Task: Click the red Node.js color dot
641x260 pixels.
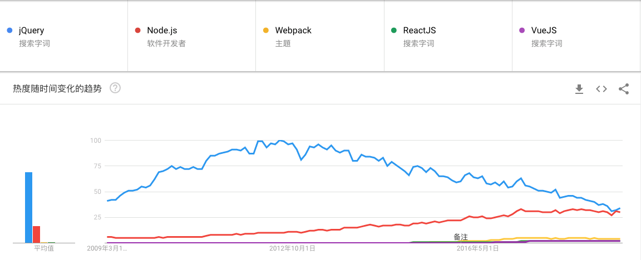Action: click(137, 31)
